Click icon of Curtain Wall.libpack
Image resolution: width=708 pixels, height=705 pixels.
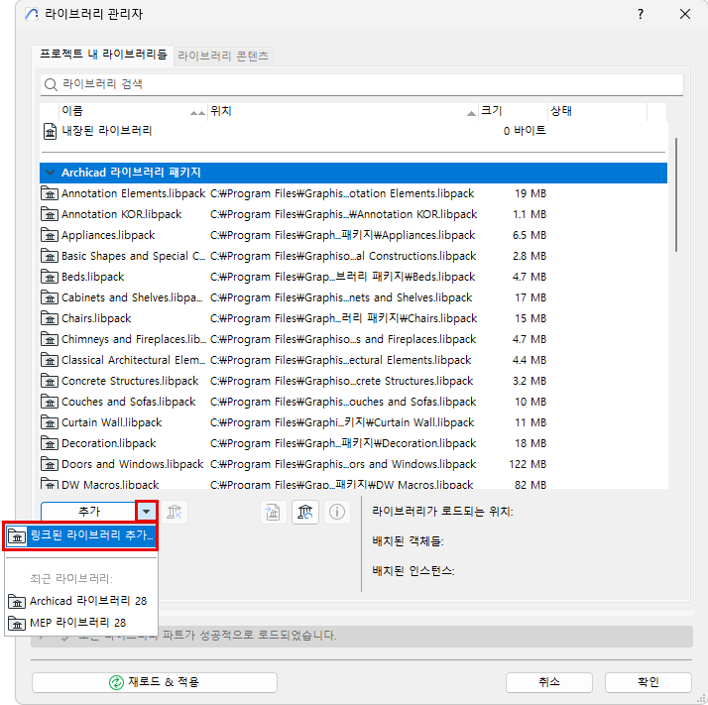(50, 422)
